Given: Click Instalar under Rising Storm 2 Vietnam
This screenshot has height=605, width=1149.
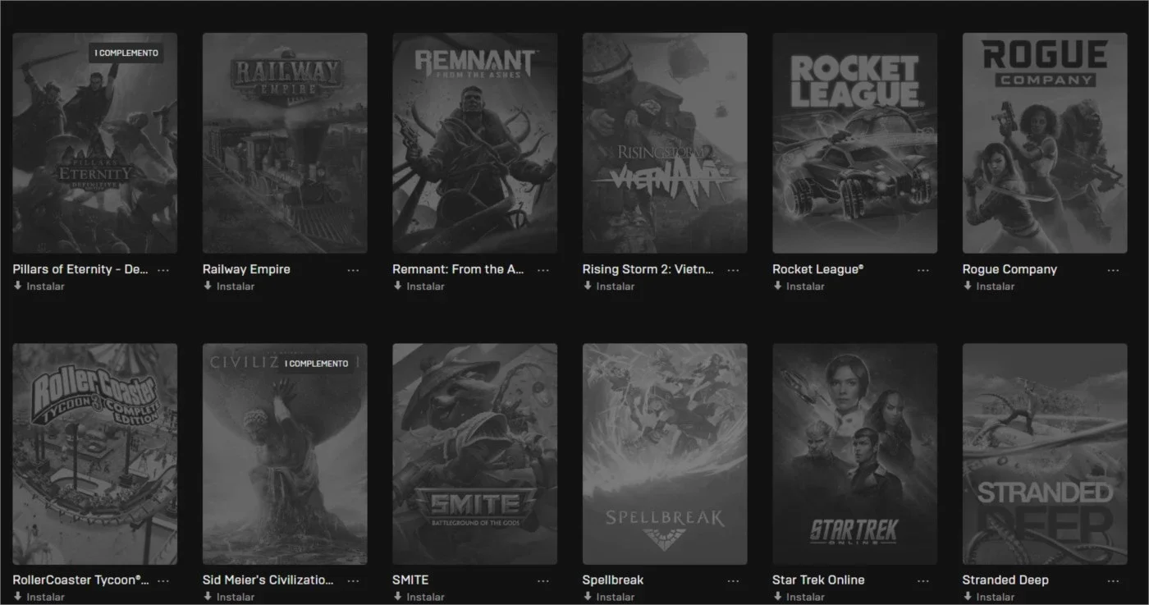Looking at the screenshot, I should click(608, 286).
